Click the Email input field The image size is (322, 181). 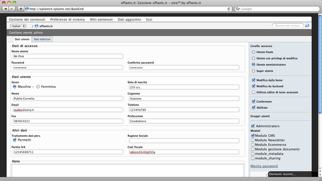coord(68,110)
